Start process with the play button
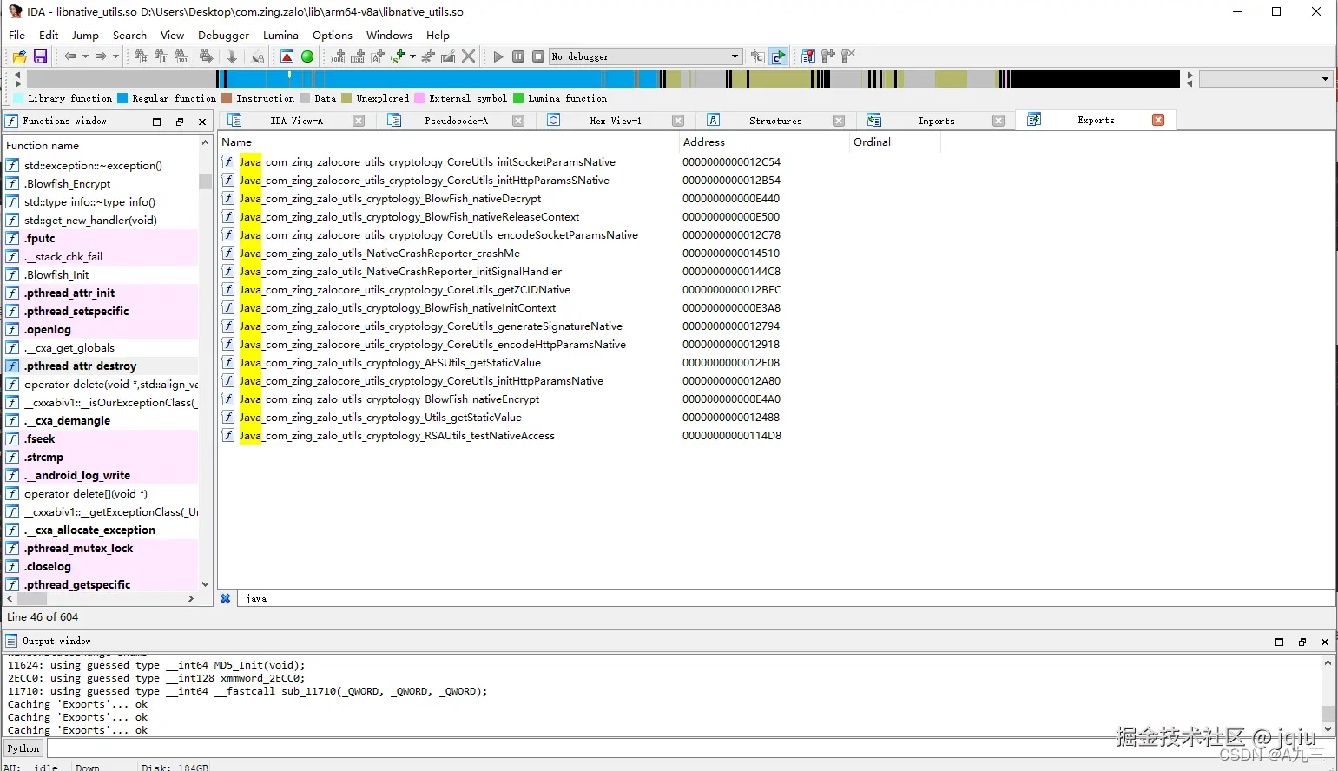The height and width of the screenshot is (771, 1338). pyautogui.click(x=498, y=56)
